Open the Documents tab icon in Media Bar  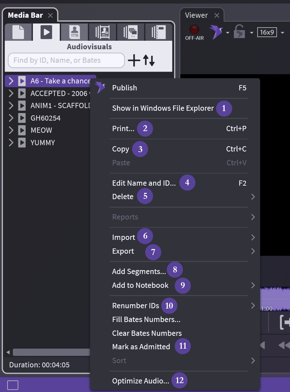click(x=18, y=32)
